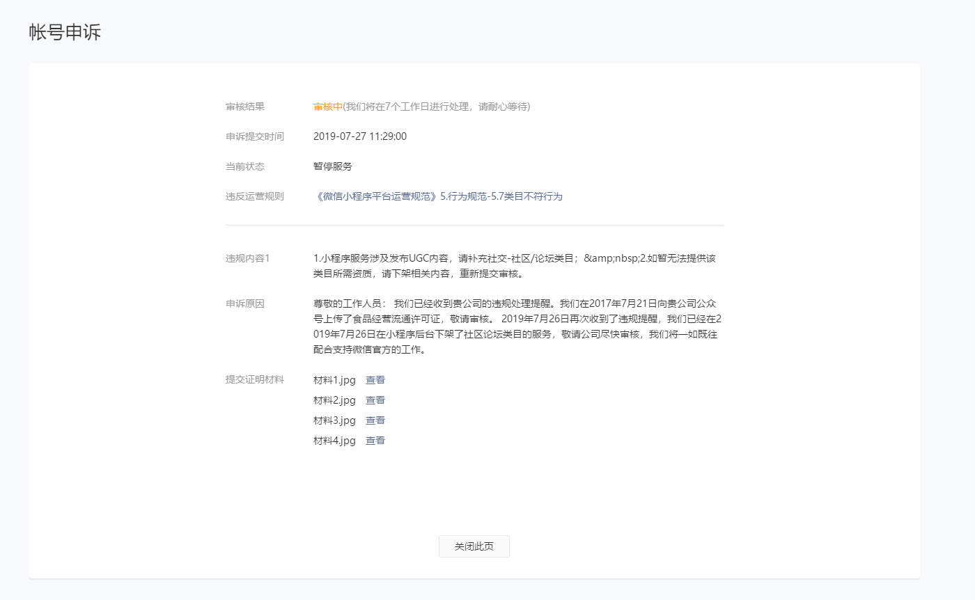Click the 违规内容1 label
Viewport: 975px width, 600px height.
coord(247,258)
